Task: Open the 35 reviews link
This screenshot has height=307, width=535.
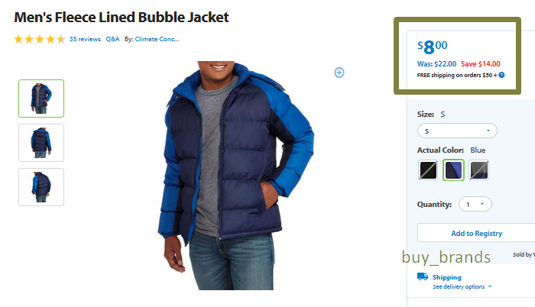Action: pyautogui.click(x=85, y=39)
